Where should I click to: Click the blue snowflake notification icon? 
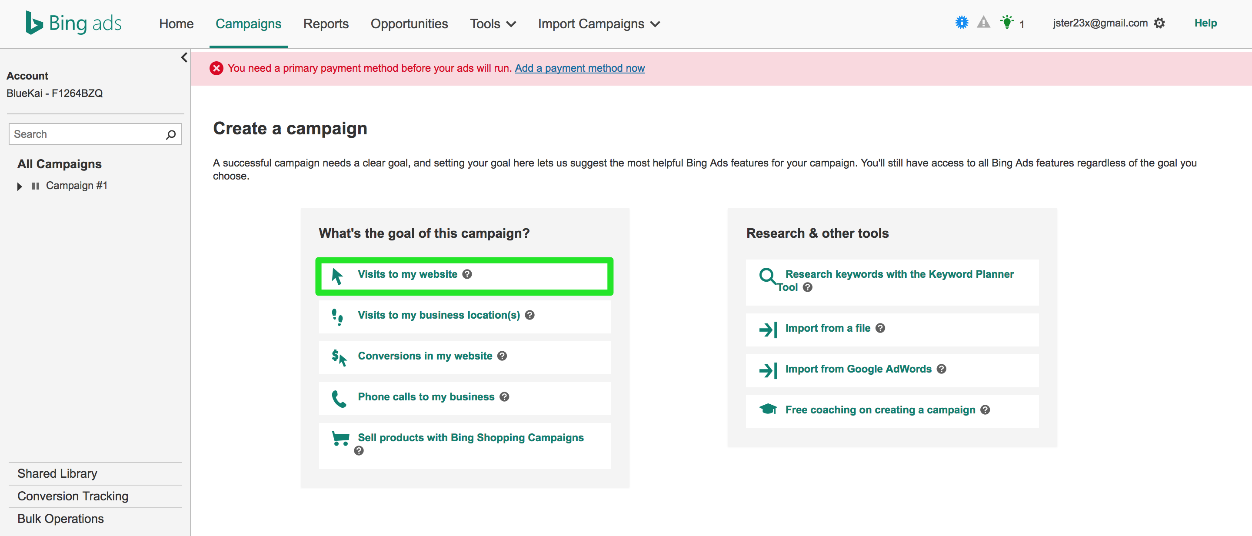(961, 22)
